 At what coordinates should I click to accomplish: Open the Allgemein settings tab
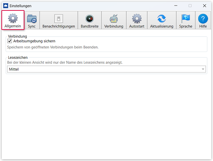(13, 20)
